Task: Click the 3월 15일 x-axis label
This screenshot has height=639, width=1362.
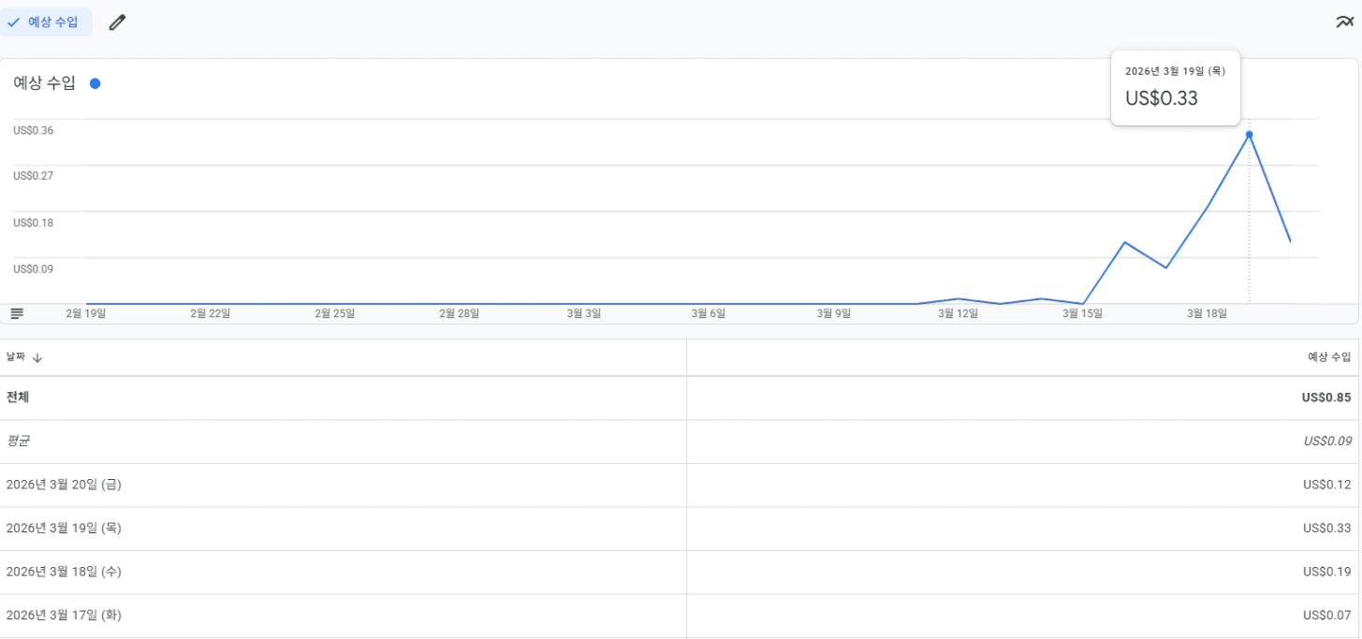Action: pos(1082,313)
